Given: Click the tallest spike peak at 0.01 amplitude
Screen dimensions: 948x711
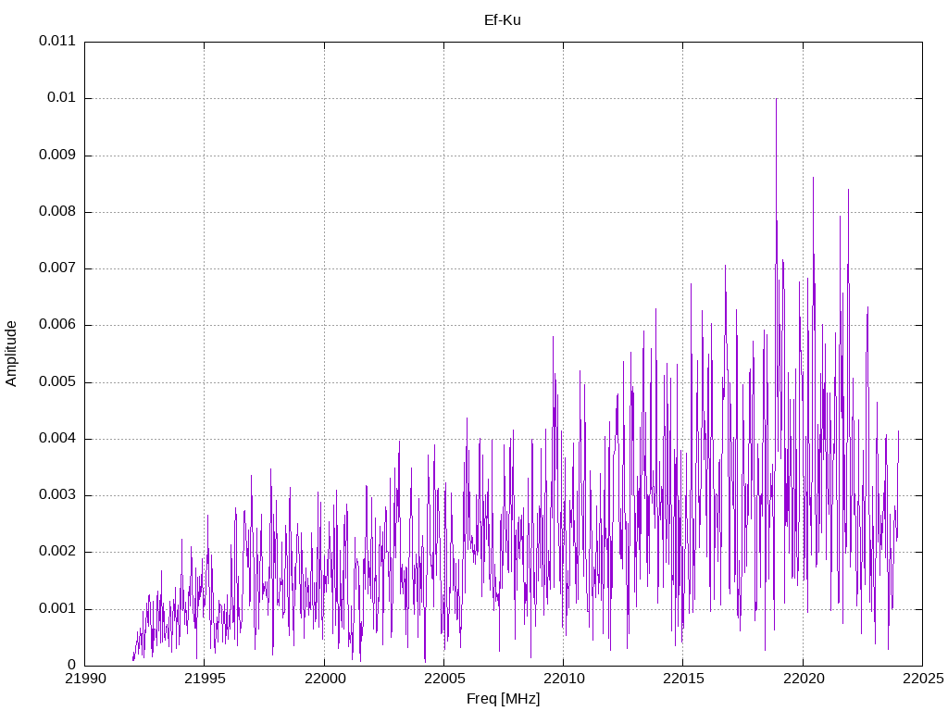Looking at the screenshot, I should tap(777, 99).
